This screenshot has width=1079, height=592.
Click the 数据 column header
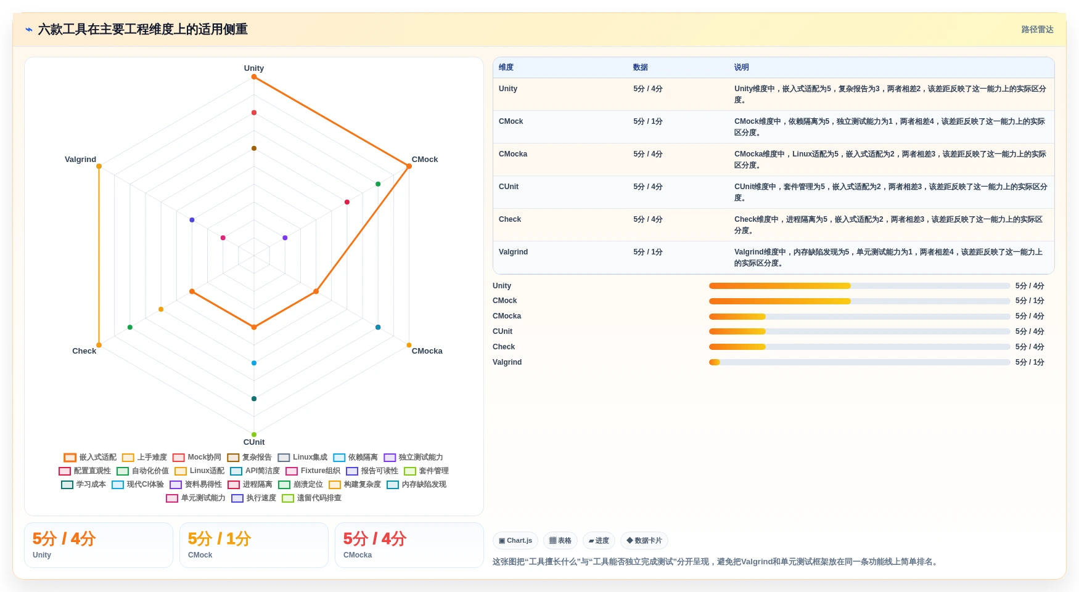pos(641,68)
